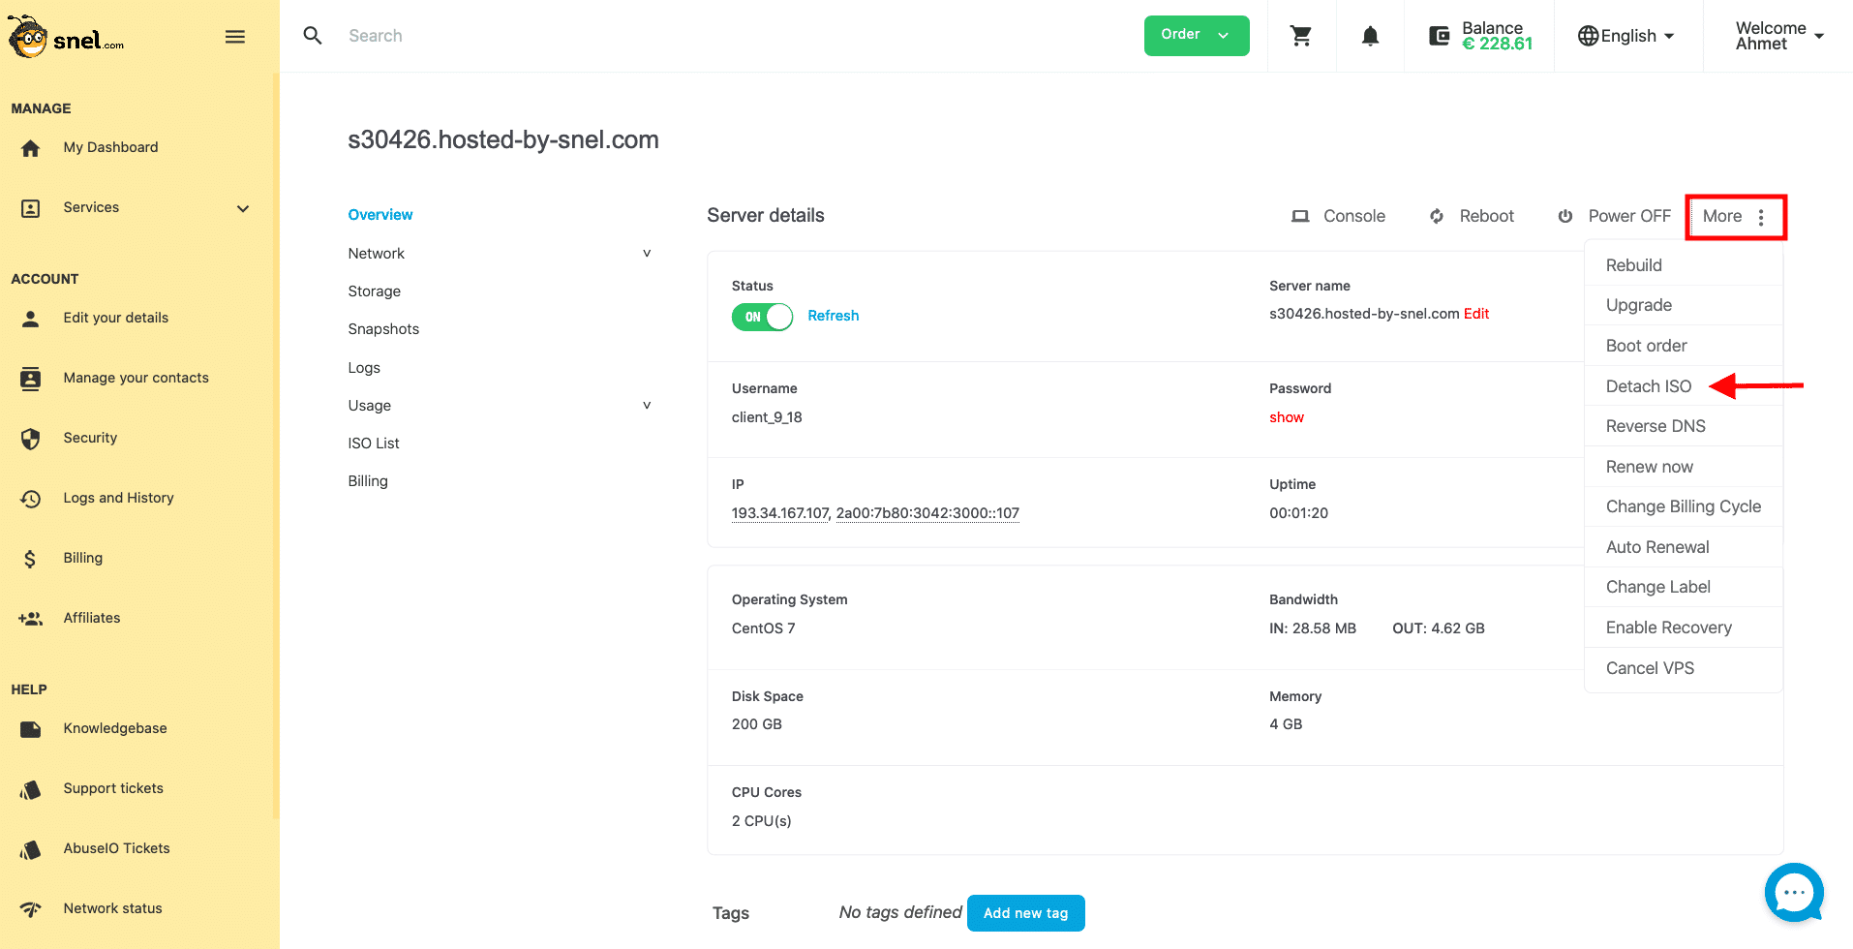Open the Snapshots tab
1853x949 pixels.
(x=383, y=329)
